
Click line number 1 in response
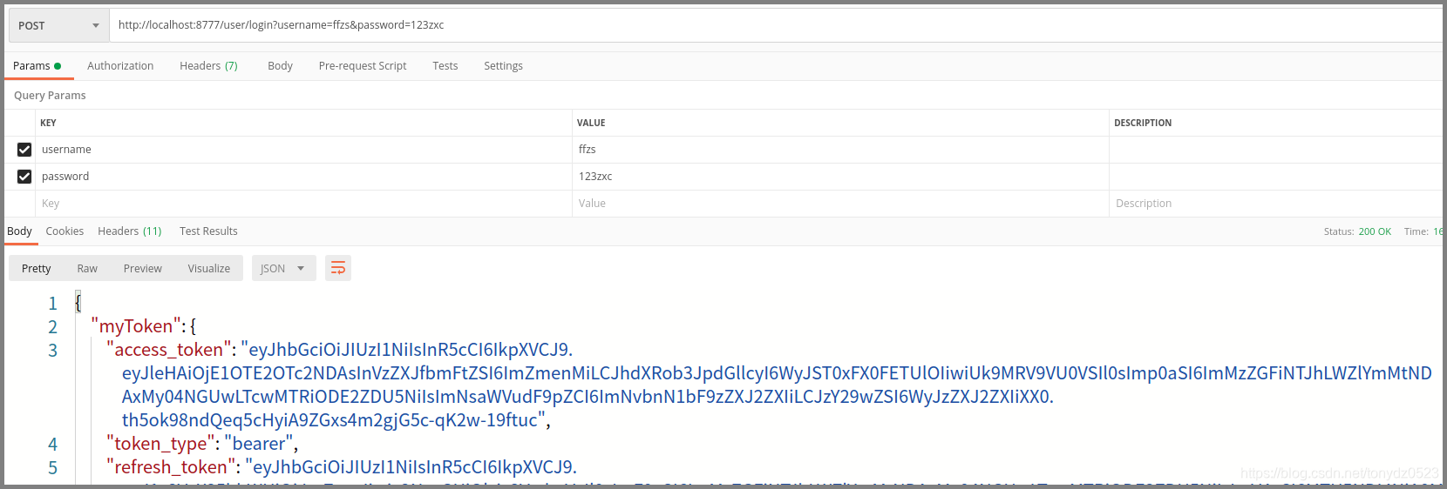tap(52, 304)
